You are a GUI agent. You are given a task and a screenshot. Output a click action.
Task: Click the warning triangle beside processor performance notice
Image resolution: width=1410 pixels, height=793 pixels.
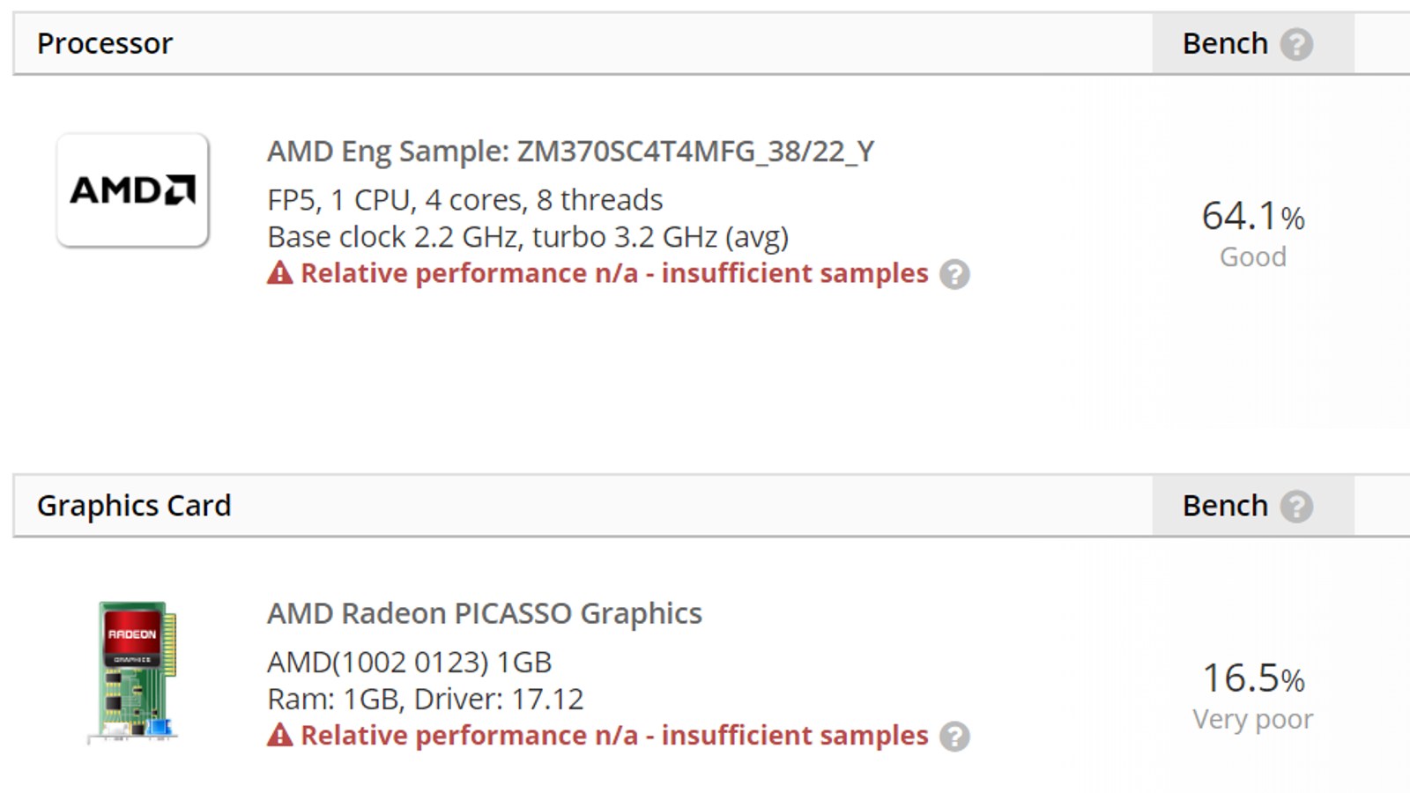[x=278, y=273]
